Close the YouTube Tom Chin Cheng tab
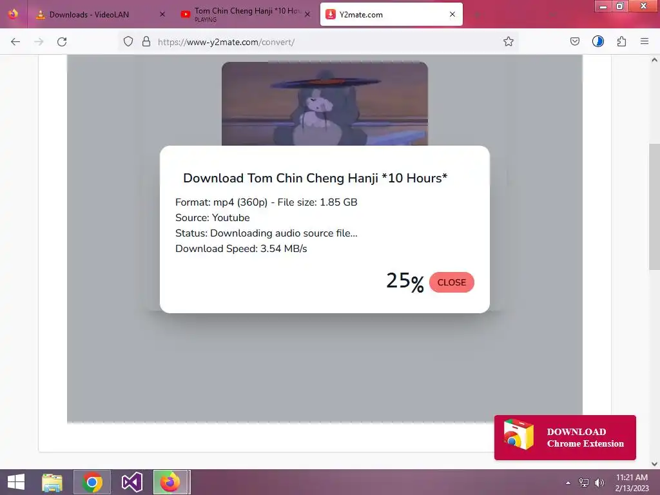The height and width of the screenshot is (495, 660). tap(307, 14)
